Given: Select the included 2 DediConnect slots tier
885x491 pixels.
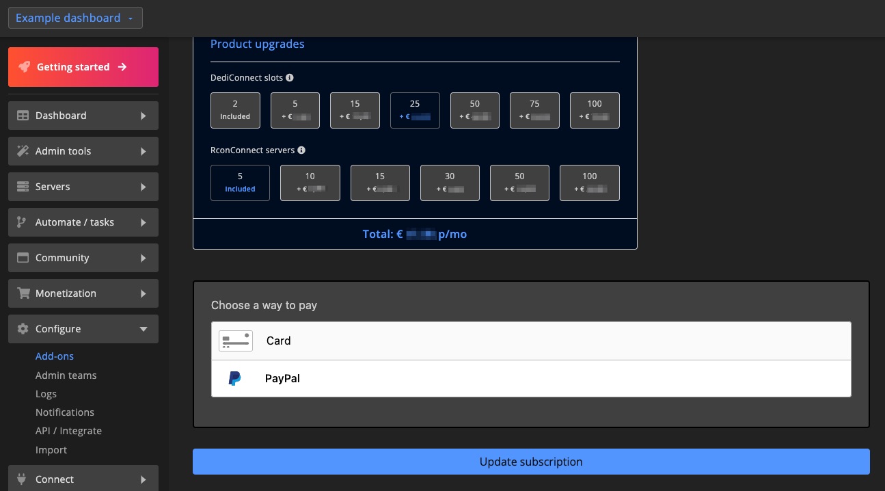Looking at the screenshot, I should tap(235, 110).
